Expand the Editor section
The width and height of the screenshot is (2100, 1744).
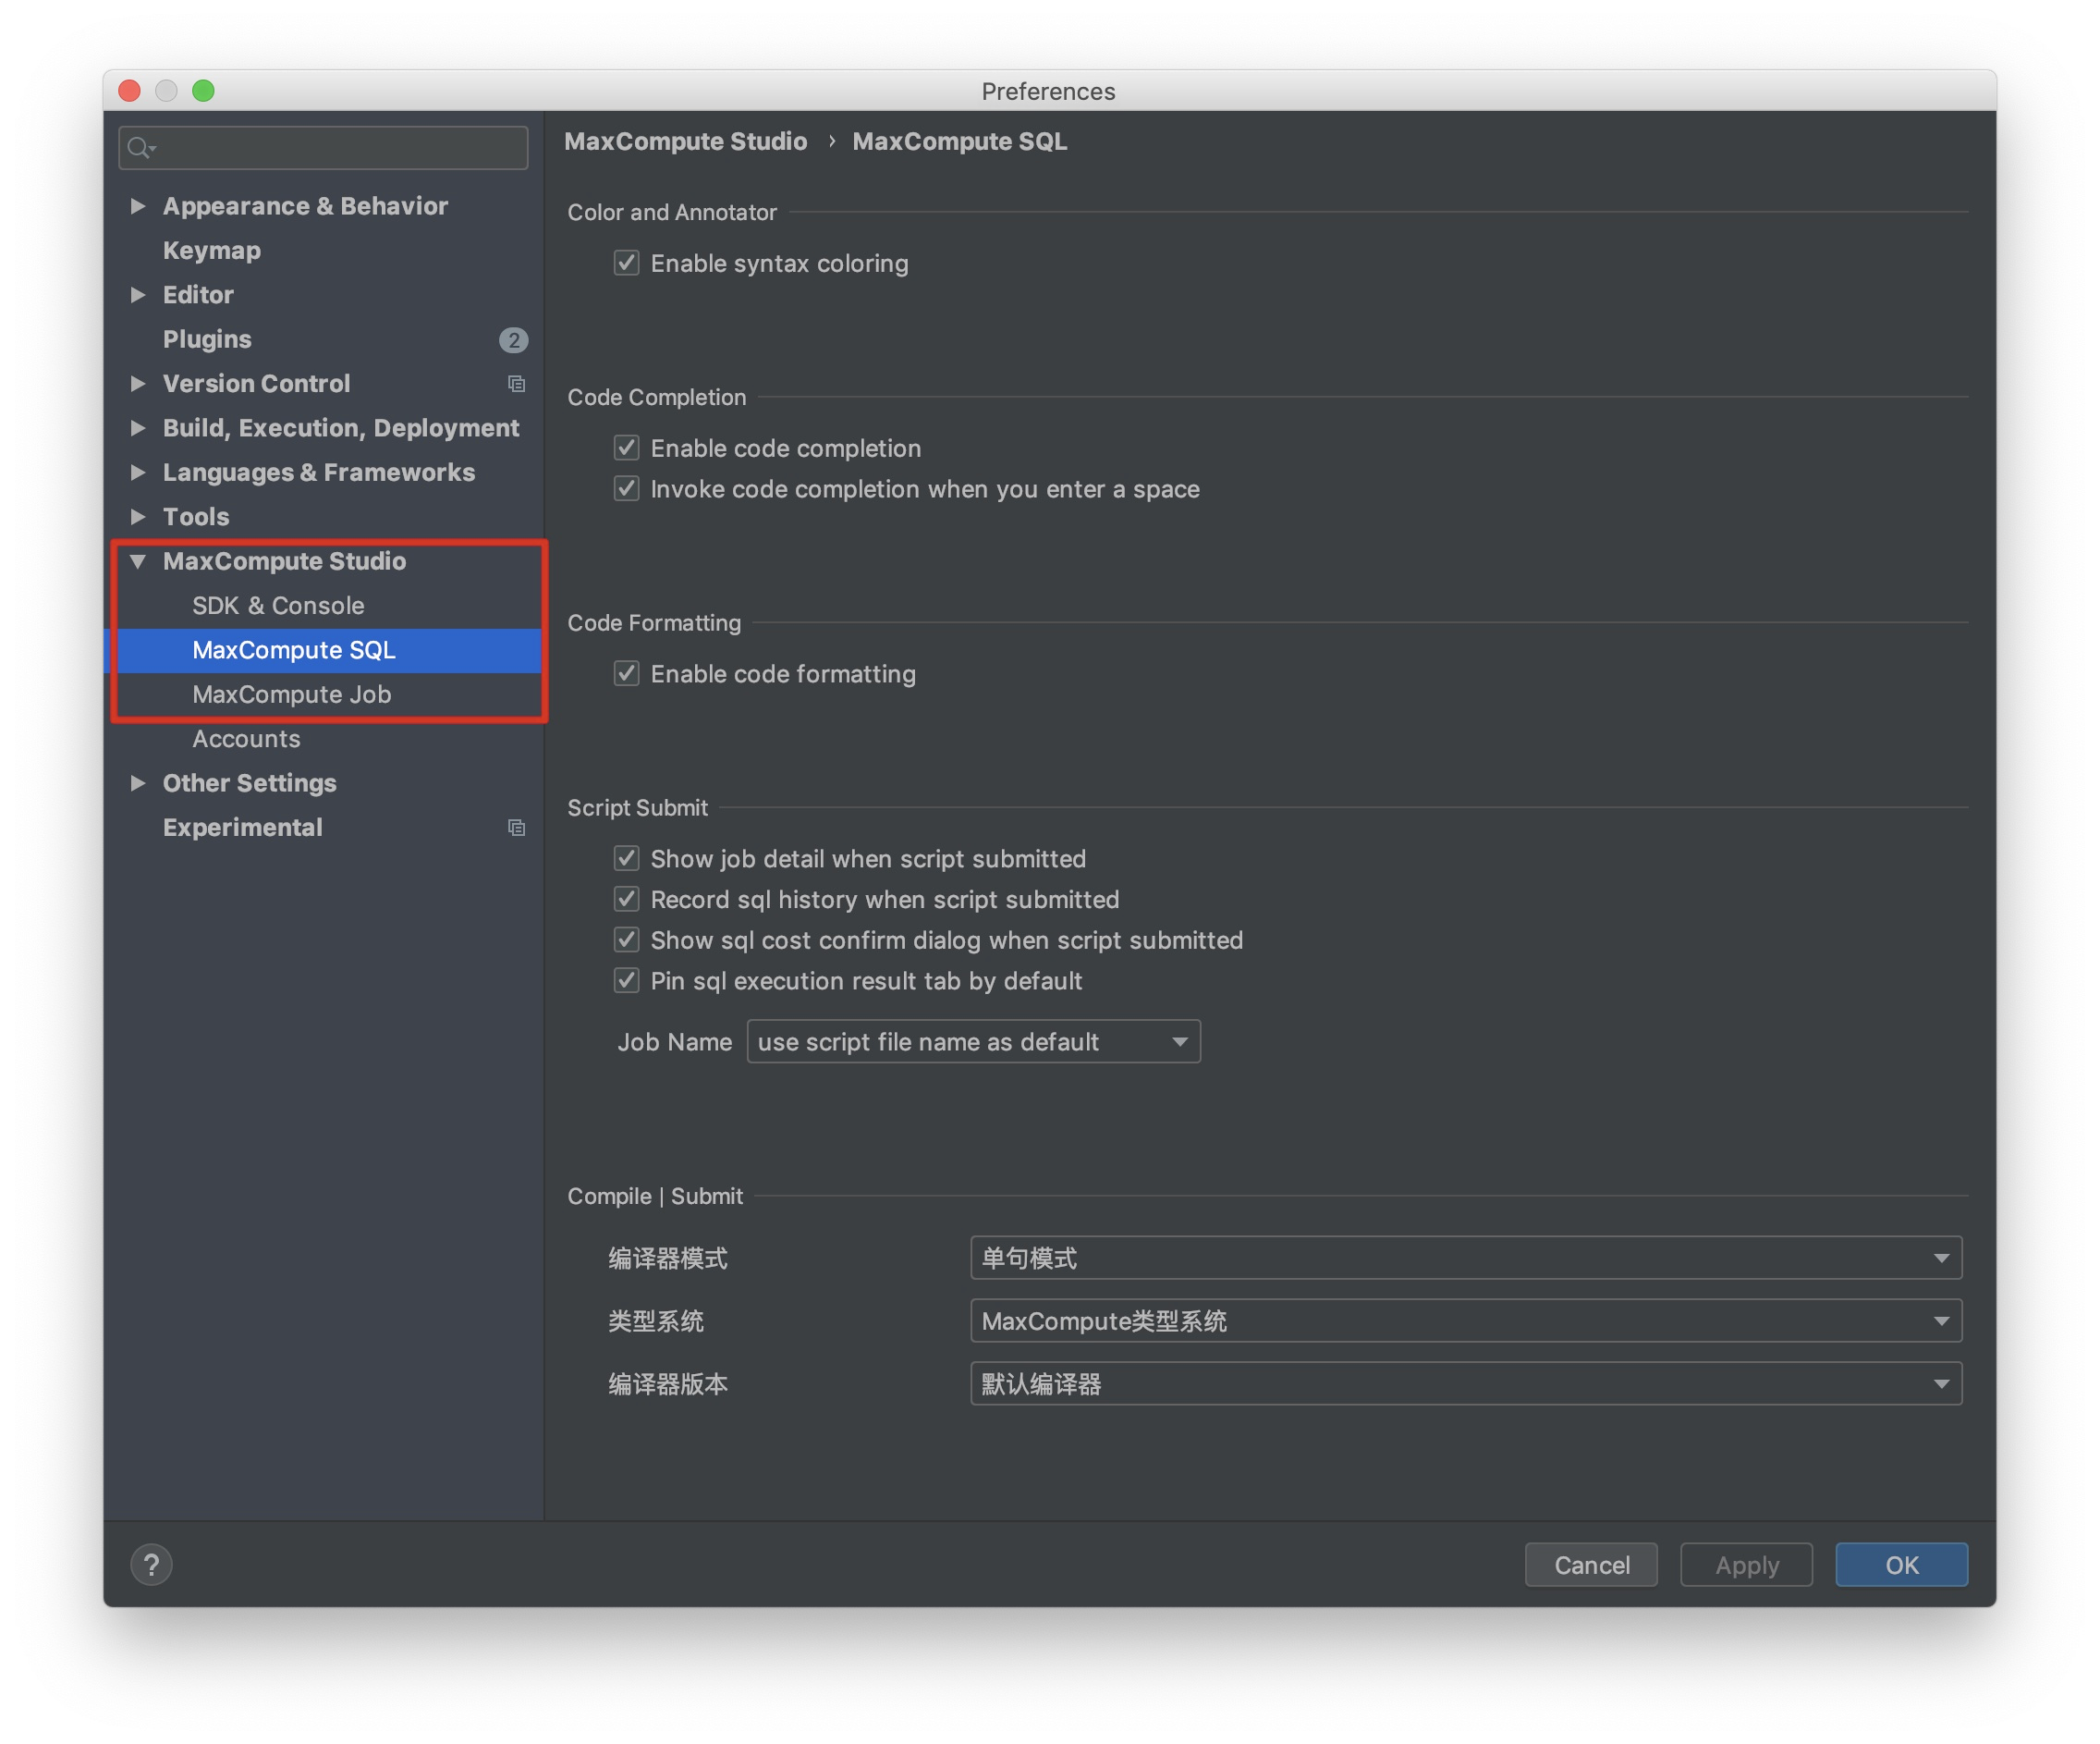[x=139, y=294]
